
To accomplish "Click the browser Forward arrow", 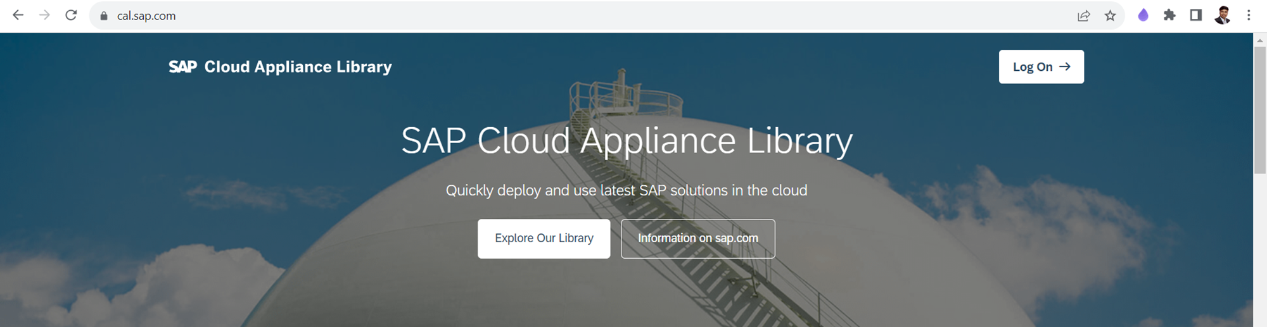I will pos(44,15).
